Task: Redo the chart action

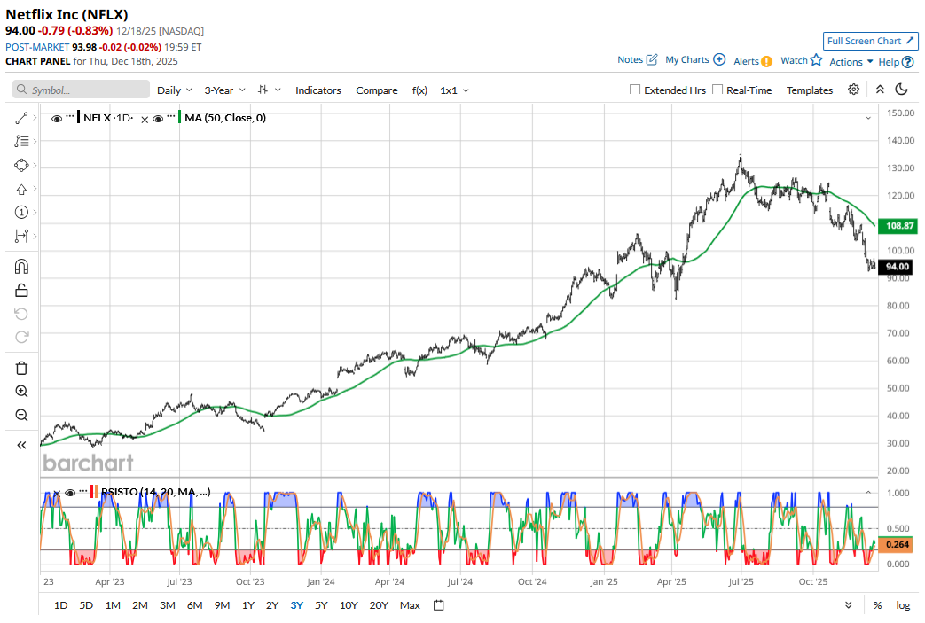Action: [21, 337]
